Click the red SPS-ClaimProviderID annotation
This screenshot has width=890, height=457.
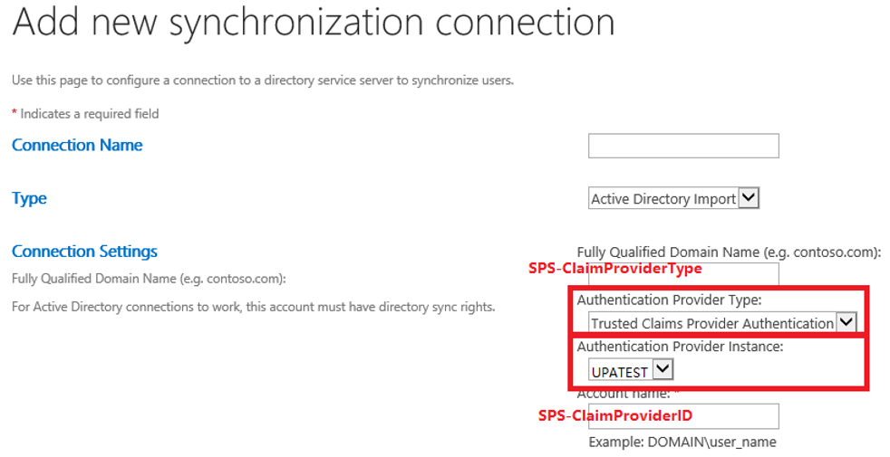615,415
